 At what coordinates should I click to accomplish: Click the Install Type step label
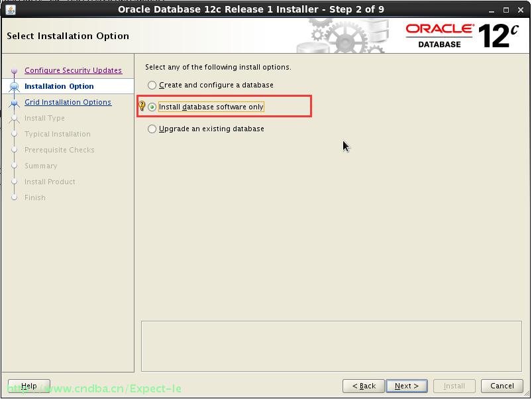(x=44, y=118)
